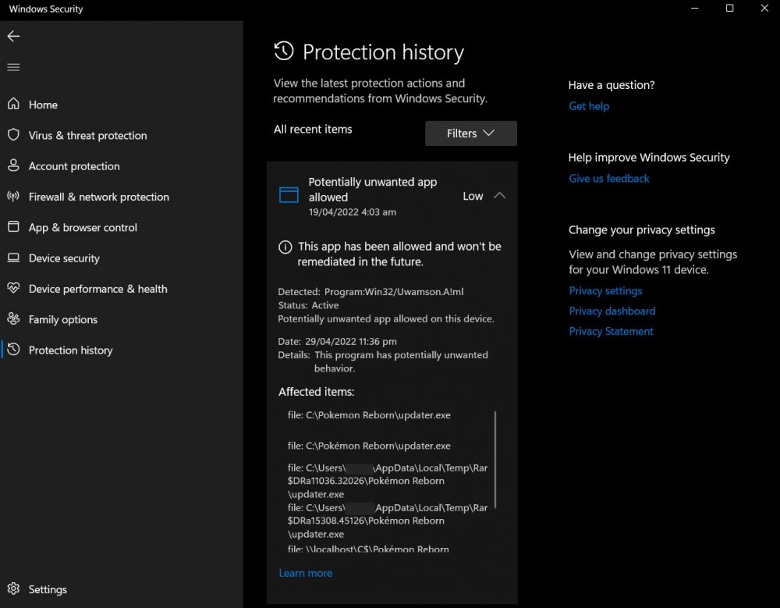
Task: Click the App & browser control icon
Action: click(13, 227)
